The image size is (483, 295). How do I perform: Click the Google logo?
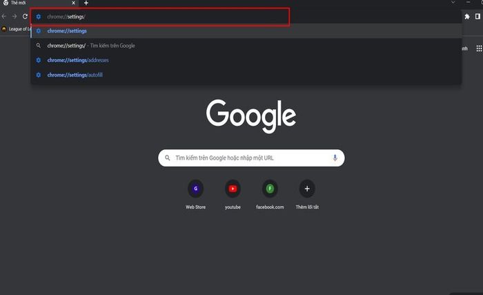click(251, 115)
